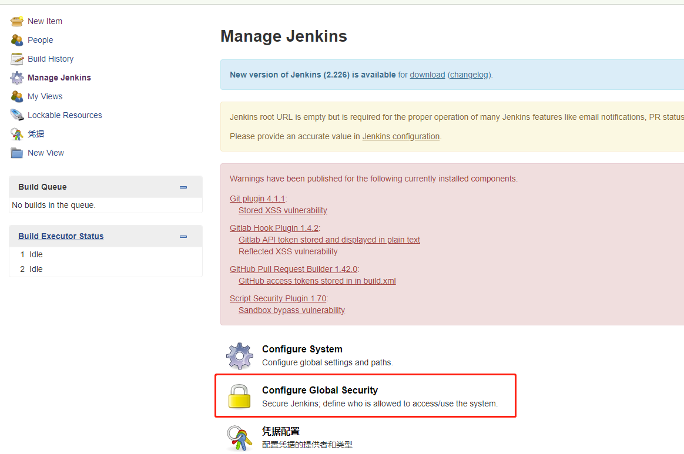View the Jenkins changelog link
The height and width of the screenshot is (454, 684).
pyautogui.click(x=469, y=75)
